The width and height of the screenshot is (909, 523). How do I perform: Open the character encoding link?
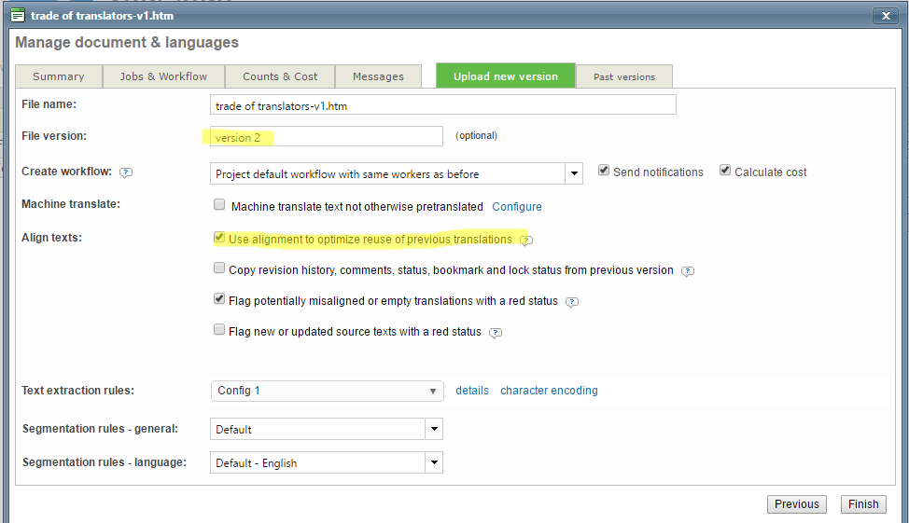tap(549, 391)
